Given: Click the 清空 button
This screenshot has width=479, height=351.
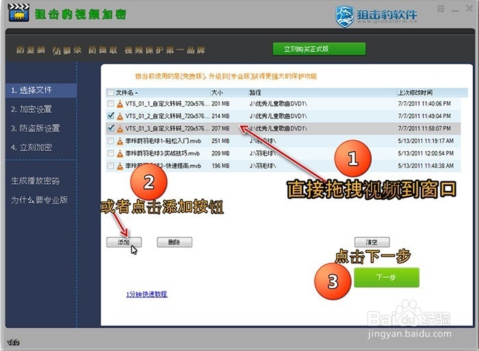Looking at the screenshot, I should click(372, 242).
